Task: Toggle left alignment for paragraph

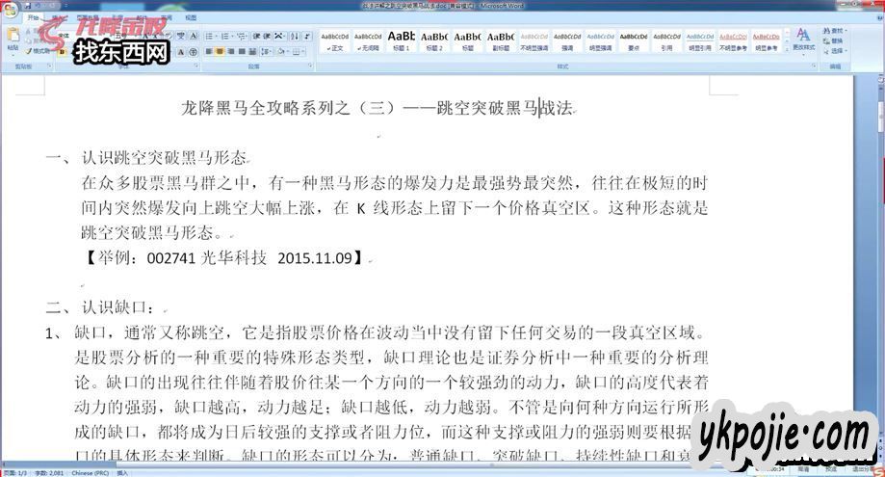Action: click(x=208, y=51)
